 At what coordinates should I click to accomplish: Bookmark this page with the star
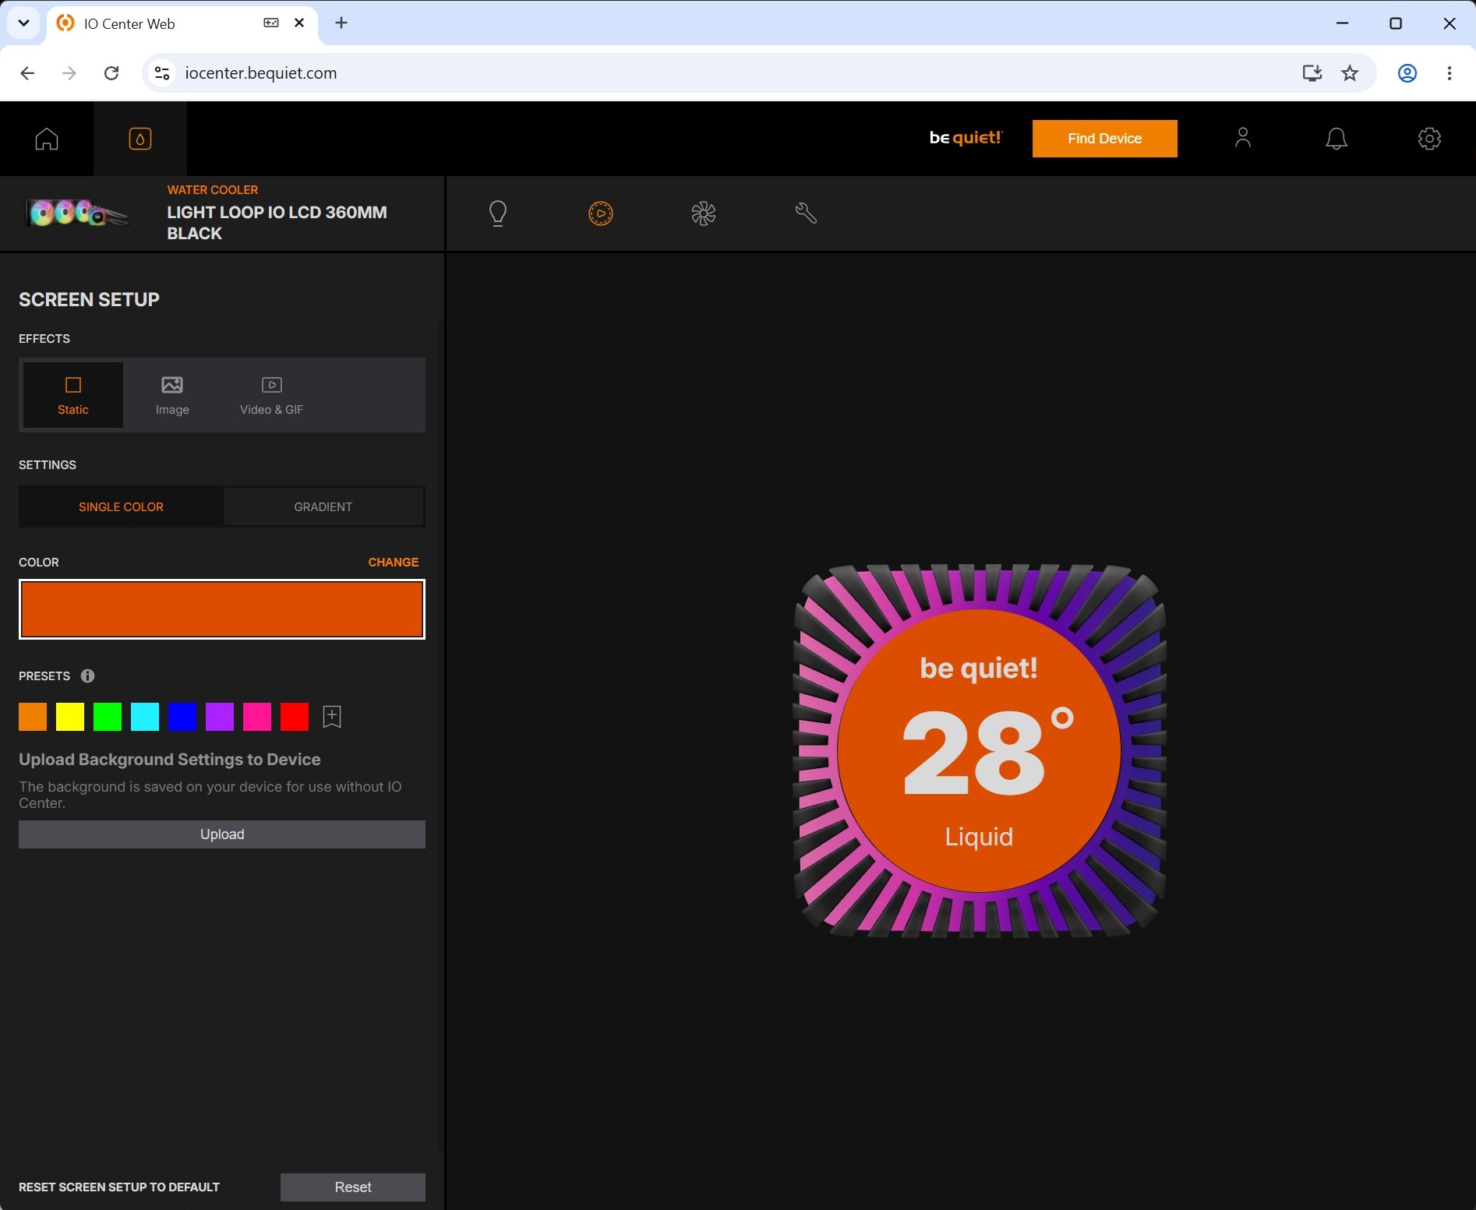click(1350, 73)
